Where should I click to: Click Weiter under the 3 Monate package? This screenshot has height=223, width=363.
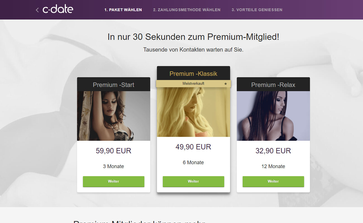coord(114,181)
